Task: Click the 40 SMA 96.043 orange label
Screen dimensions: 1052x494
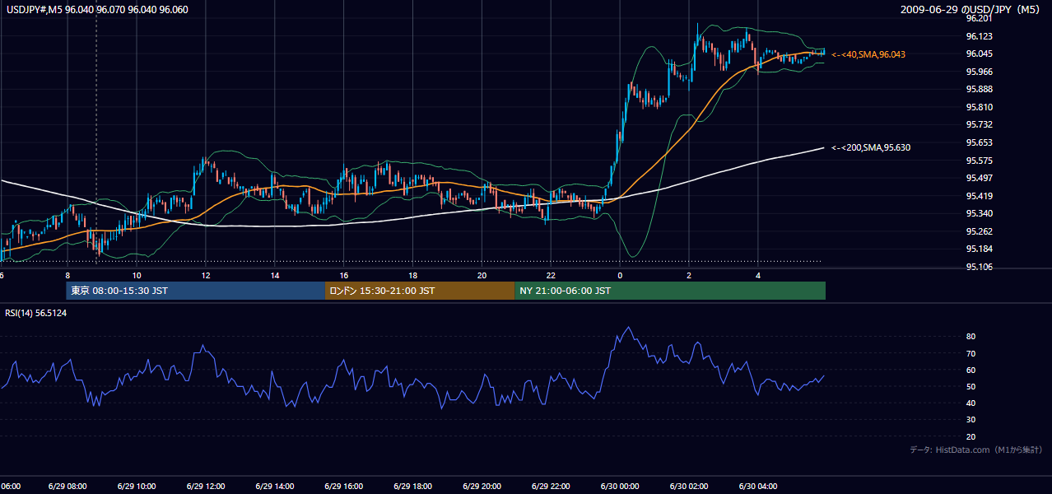Action: click(868, 54)
